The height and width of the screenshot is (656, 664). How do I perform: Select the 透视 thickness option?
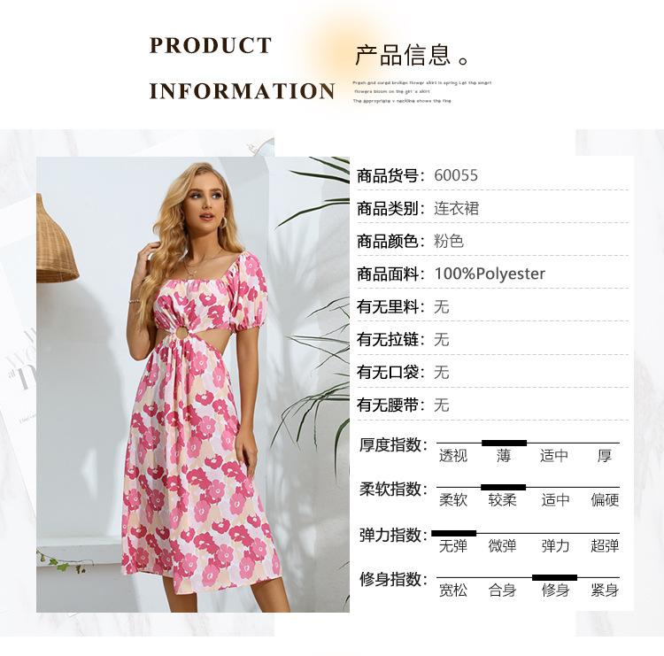(x=453, y=456)
